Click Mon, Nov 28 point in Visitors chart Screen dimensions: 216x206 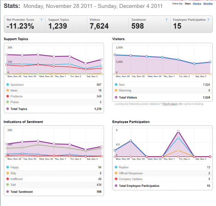(115, 55)
